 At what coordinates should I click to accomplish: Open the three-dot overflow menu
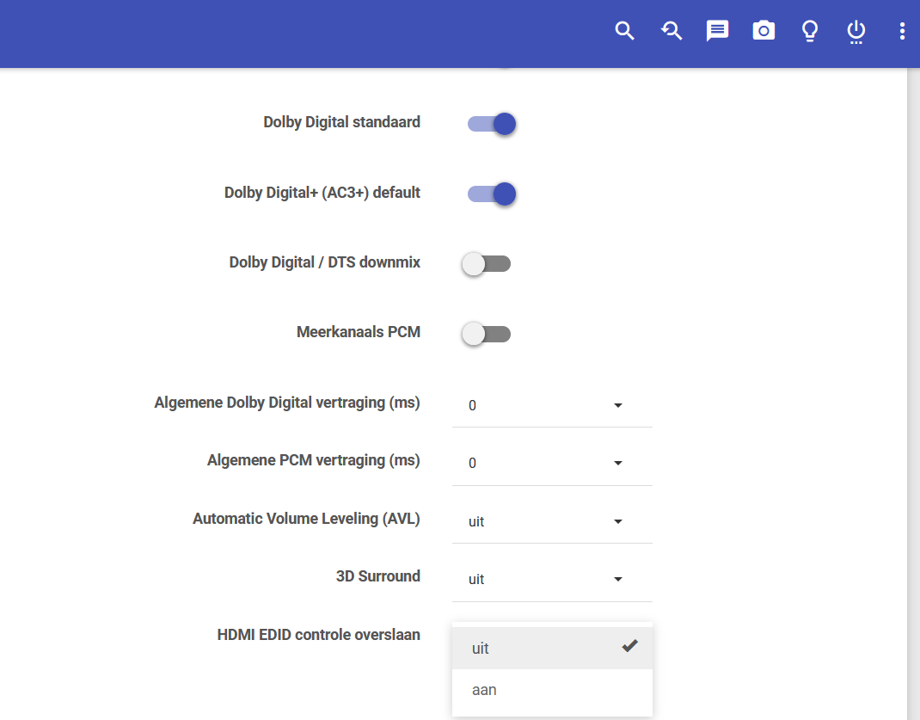(902, 30)
